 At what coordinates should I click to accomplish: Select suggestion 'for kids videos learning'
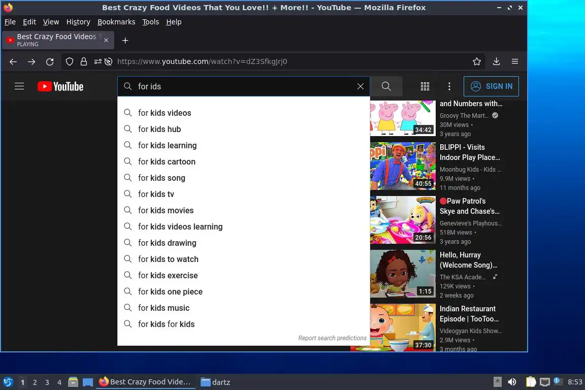click(243, 226)
